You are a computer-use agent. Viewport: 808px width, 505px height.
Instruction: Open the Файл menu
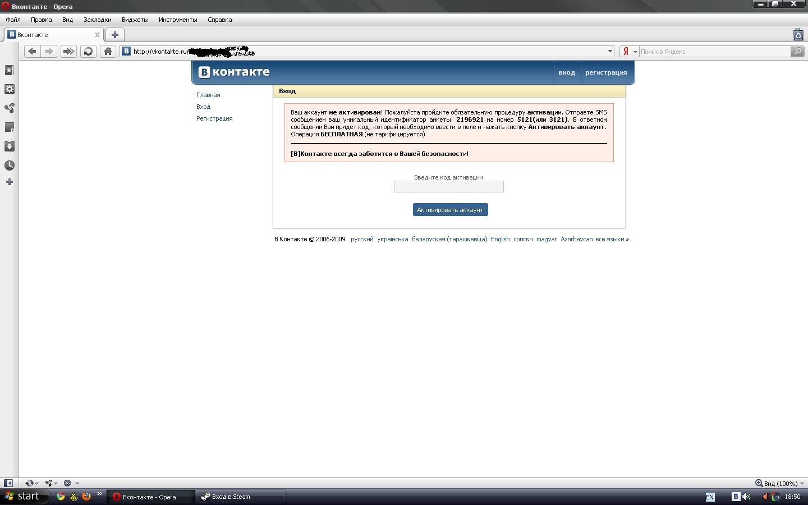[x=13, y=20]
